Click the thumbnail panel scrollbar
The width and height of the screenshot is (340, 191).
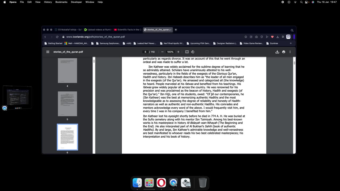[94, 61]
